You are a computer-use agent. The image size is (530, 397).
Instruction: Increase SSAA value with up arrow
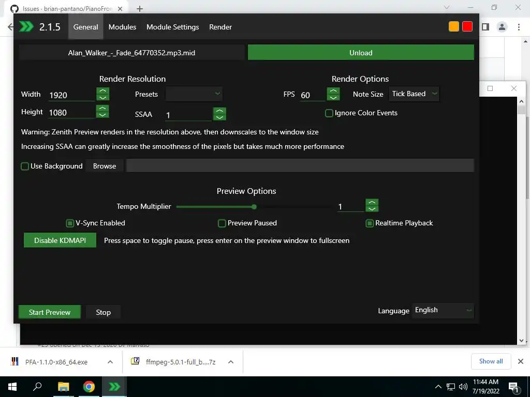(x=219, y=111)
